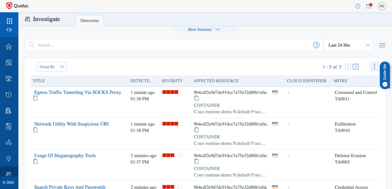Select the Detections tab
This screenshot has width=392, height=189.
pos(89,21)
